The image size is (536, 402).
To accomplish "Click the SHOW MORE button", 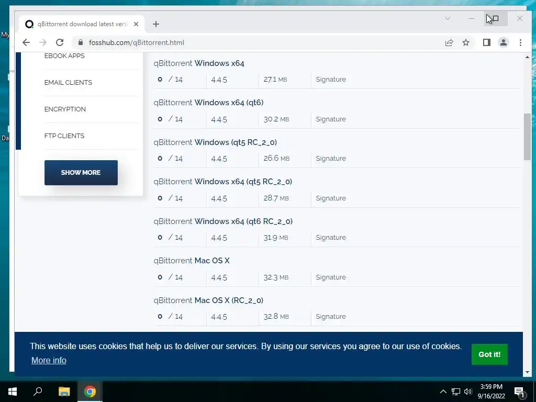I will [x=81, y=173].
